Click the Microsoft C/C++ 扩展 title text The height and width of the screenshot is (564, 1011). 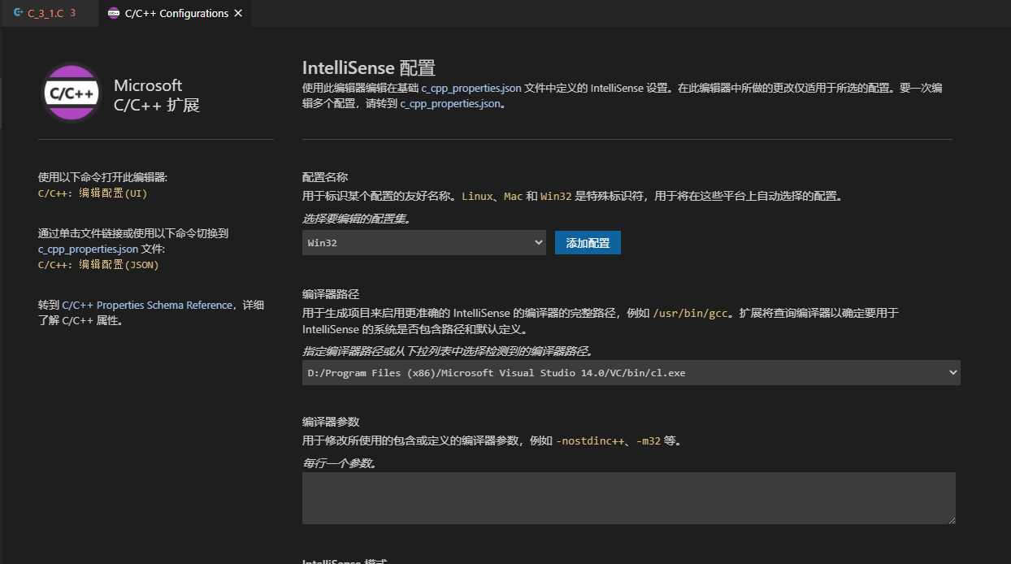click(157, 95)
